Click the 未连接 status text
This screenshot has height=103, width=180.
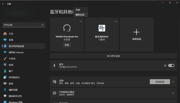[67, 40]
